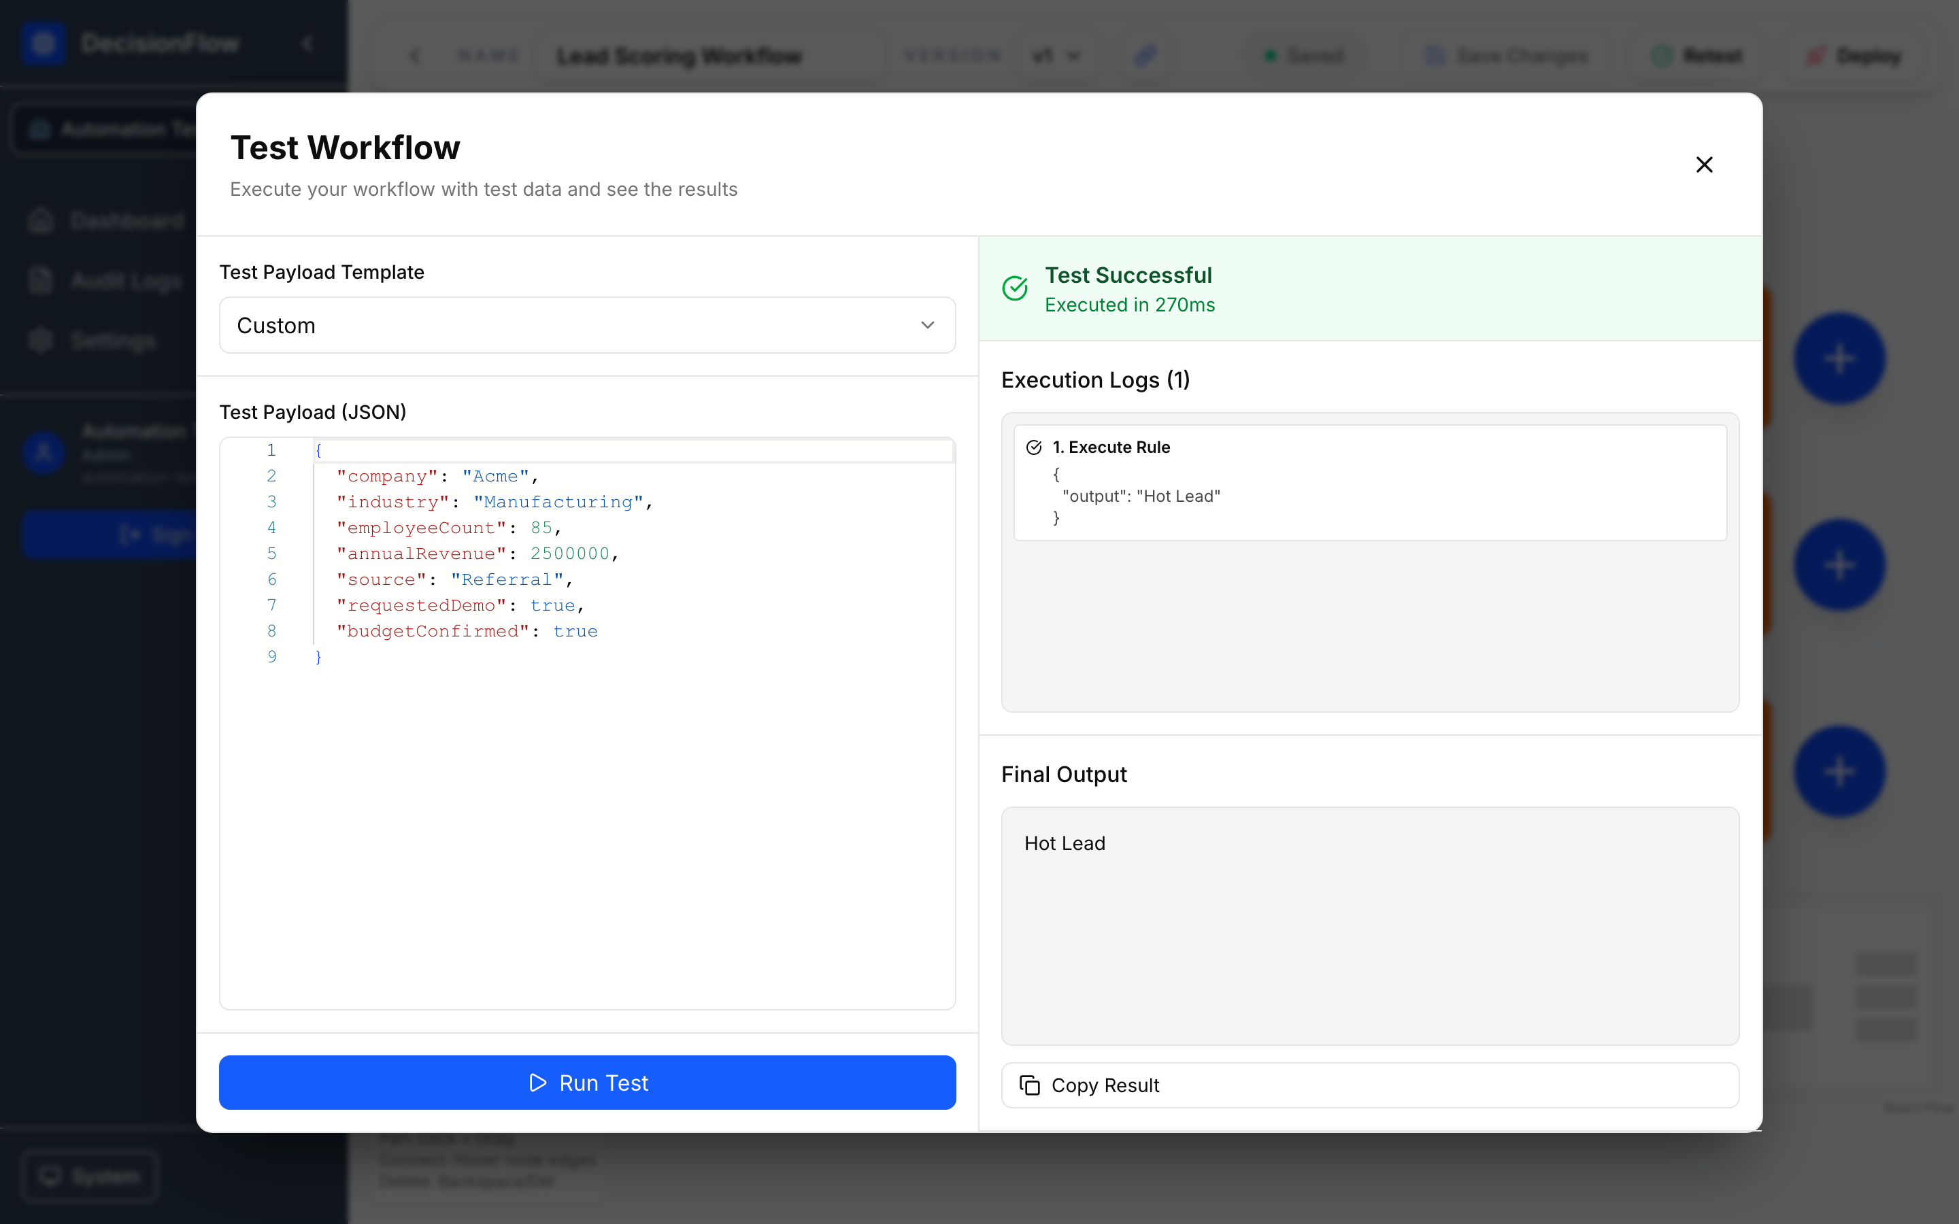Click inside the Test Payload JSON editor
This screenshot has height=1224, width=1959.
(x=587, y=723)
